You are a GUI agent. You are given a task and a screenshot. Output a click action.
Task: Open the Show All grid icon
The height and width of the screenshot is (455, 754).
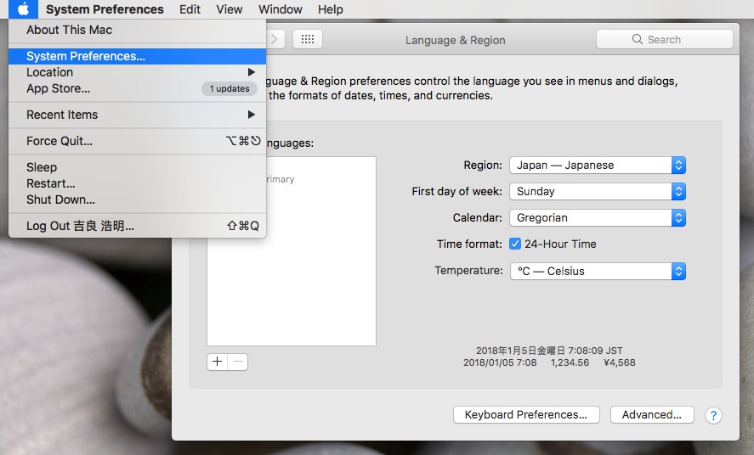[308, 39]
